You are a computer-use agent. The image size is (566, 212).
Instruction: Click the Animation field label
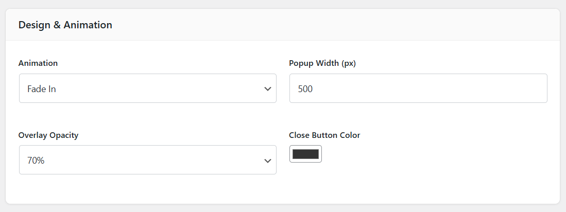pyautogui.click(x=38, y=63)
